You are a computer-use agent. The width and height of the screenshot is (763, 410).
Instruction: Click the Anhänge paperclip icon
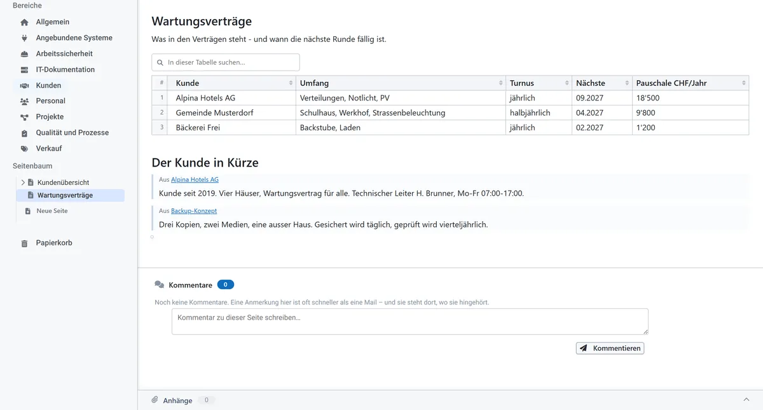click(x=155, y=400)
